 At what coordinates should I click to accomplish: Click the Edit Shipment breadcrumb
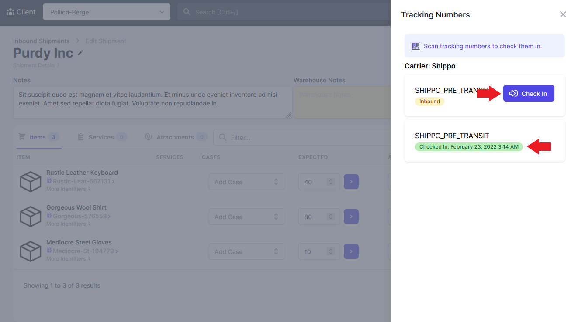[106, 41]
